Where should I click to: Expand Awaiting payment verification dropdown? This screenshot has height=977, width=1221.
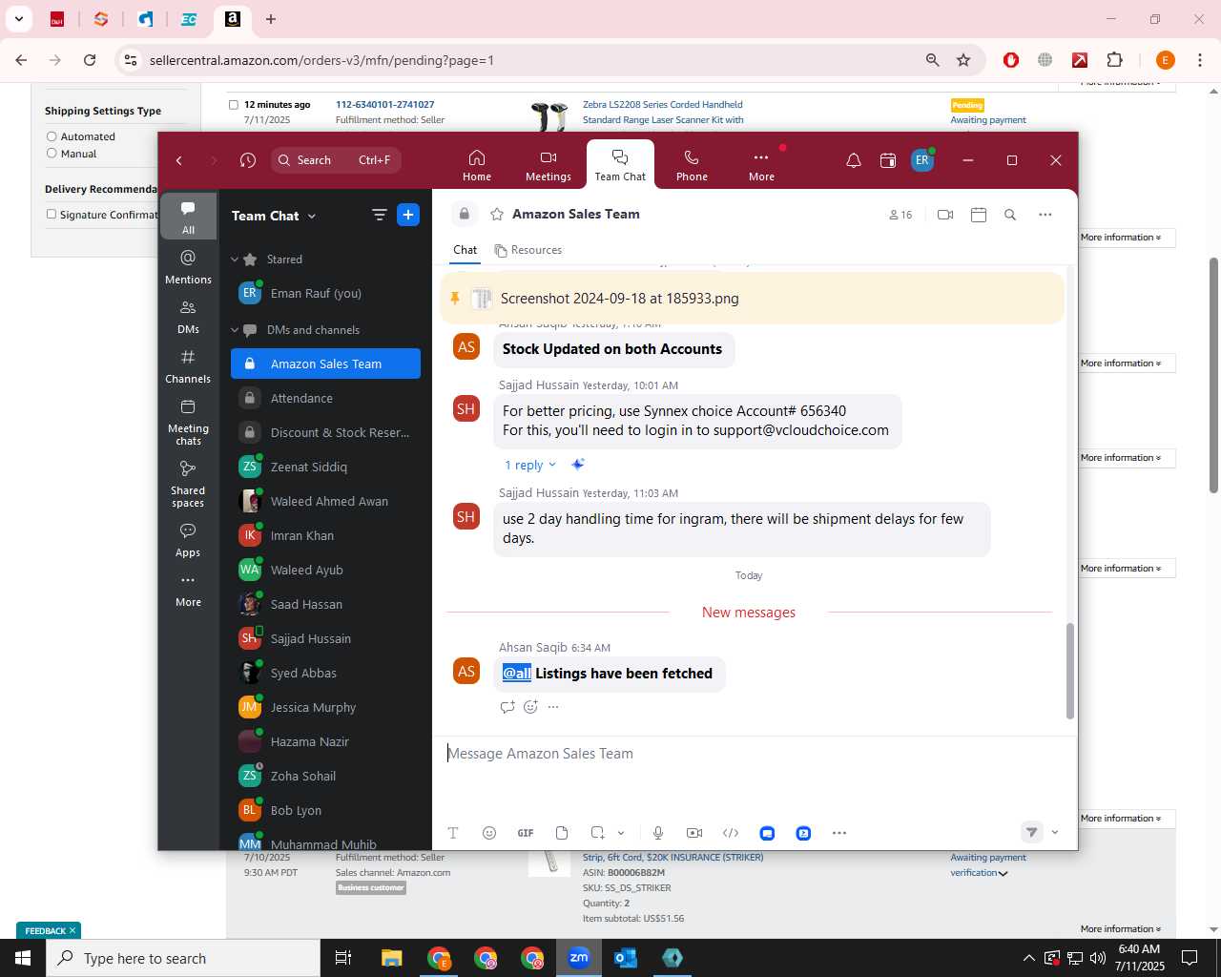pos(1003,873)
